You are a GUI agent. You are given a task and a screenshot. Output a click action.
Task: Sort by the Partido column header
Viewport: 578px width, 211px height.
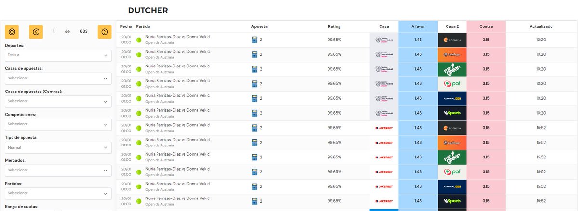[144, 26]
